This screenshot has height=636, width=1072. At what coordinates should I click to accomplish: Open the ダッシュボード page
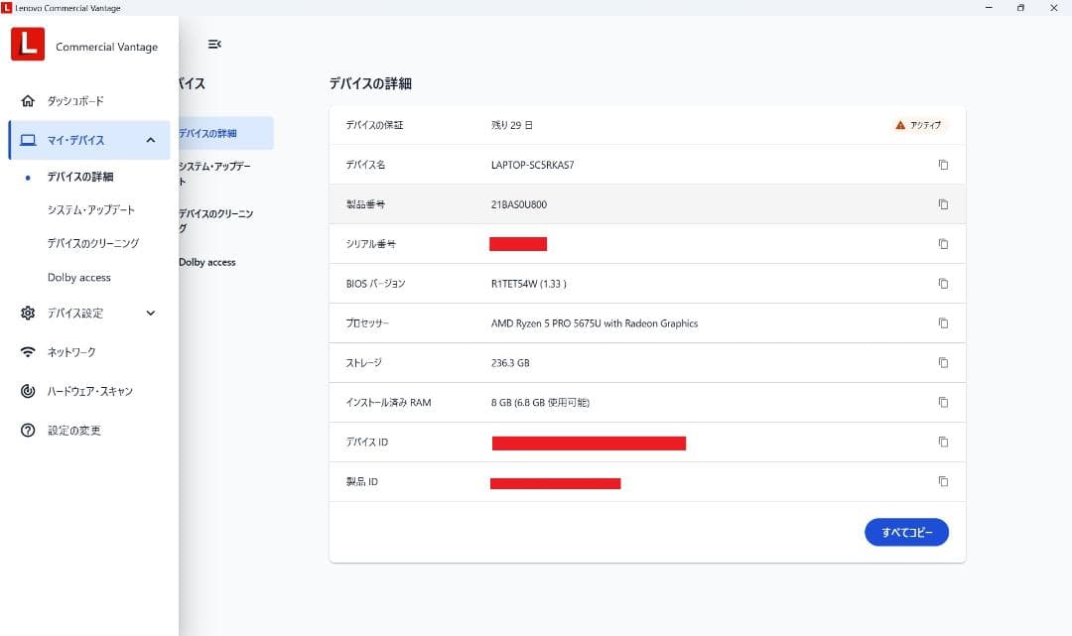click(x=75, y=101)
